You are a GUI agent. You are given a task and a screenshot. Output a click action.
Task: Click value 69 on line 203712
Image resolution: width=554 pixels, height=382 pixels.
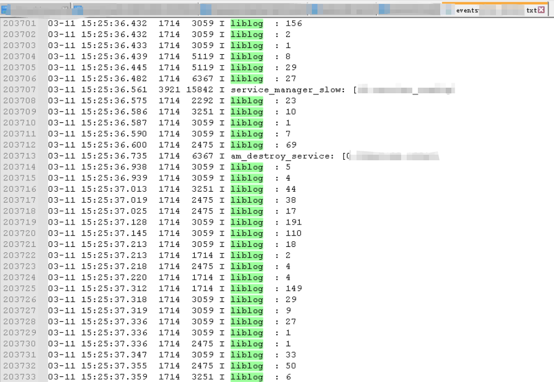tap(291, 145)
